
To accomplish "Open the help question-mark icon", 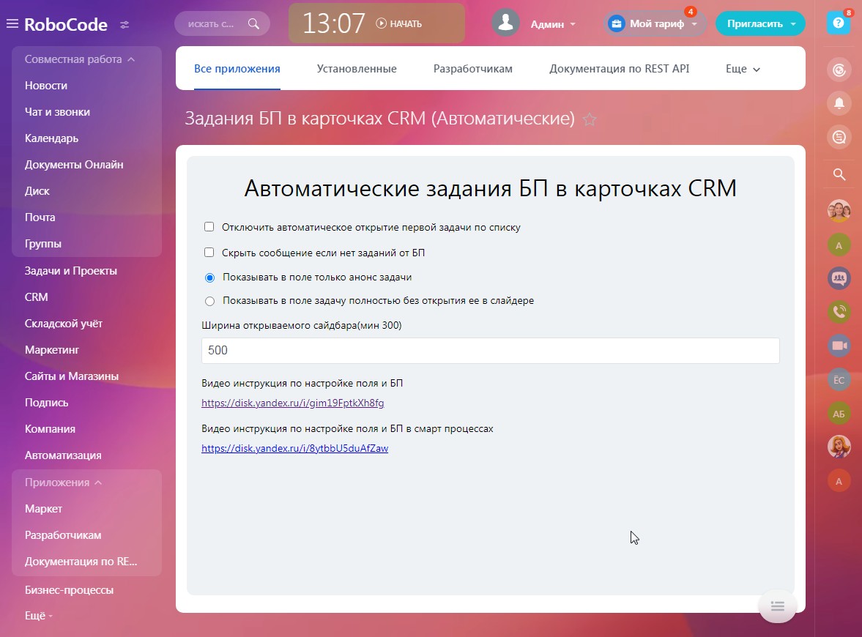I will [839, 23].
